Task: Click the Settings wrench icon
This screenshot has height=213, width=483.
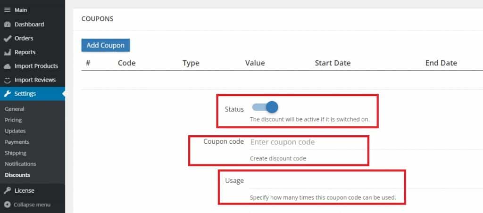Action: click(7, 94)
